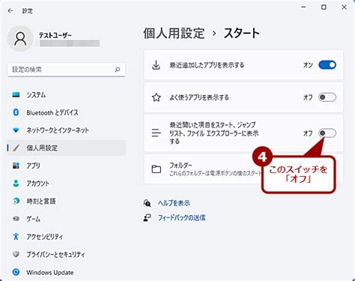Open the アカウント settings category
The image size is (355, 281).
[67, 184]
